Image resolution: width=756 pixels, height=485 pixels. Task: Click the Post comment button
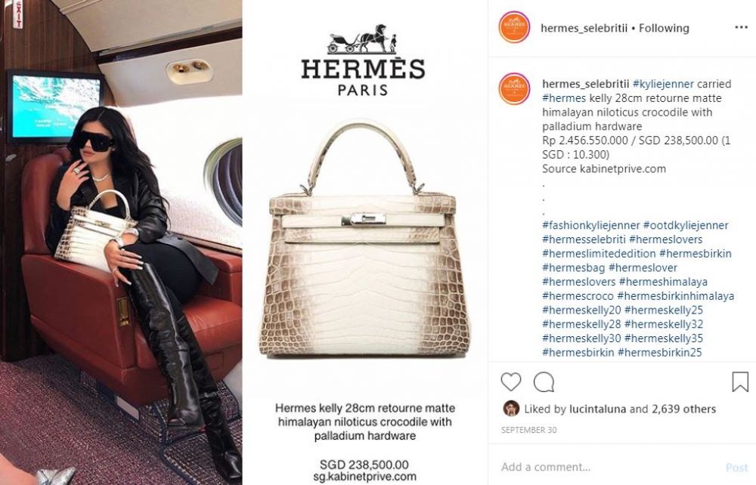(x=736, y=467)
